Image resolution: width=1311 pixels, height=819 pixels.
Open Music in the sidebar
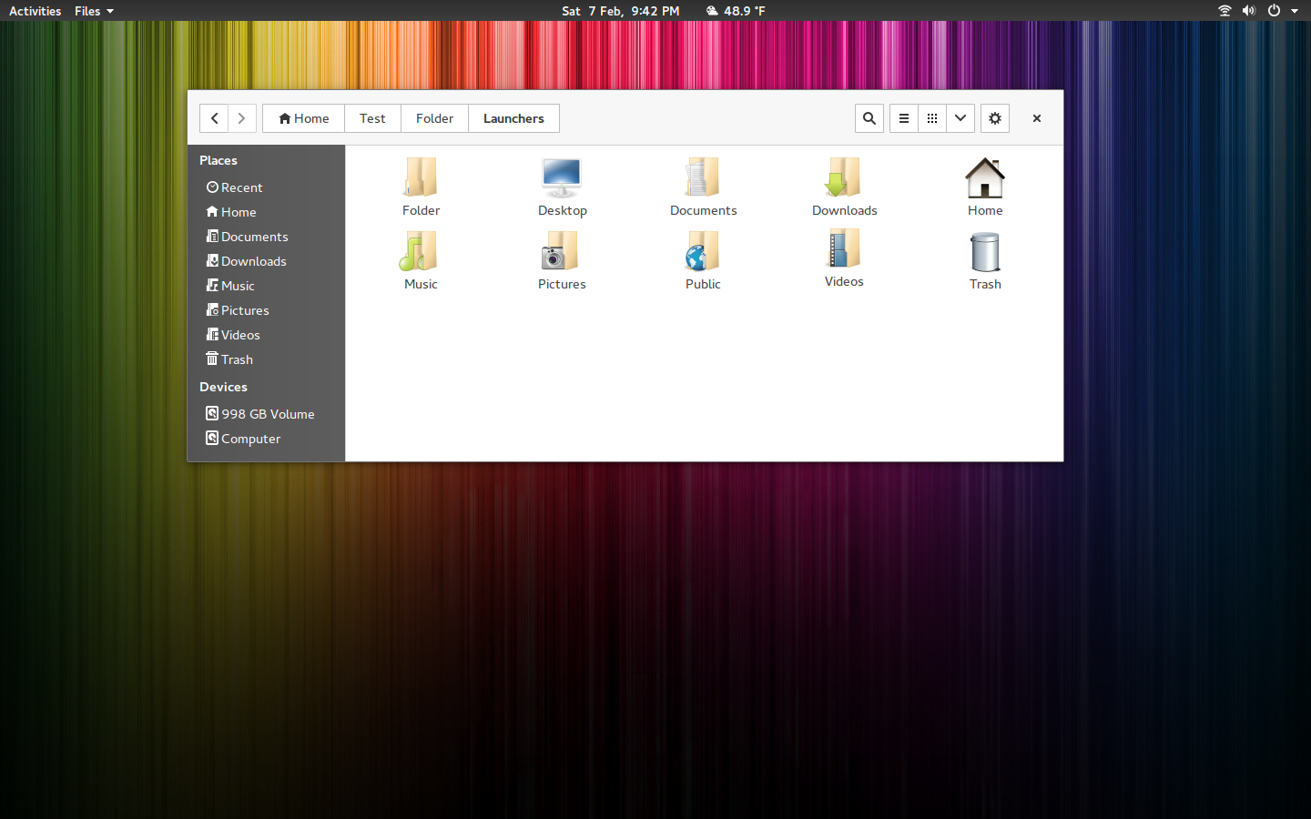click(266, 286)
